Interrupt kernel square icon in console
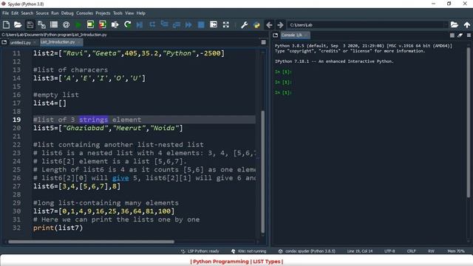 (452, 35)
